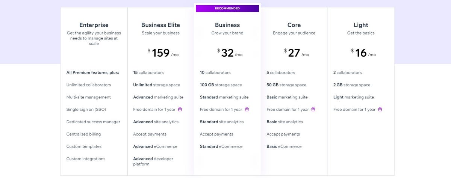The width and height of the screenshot is (451, 178).
Task: Click the gift icon in Business plan
Action: point(247,109)
